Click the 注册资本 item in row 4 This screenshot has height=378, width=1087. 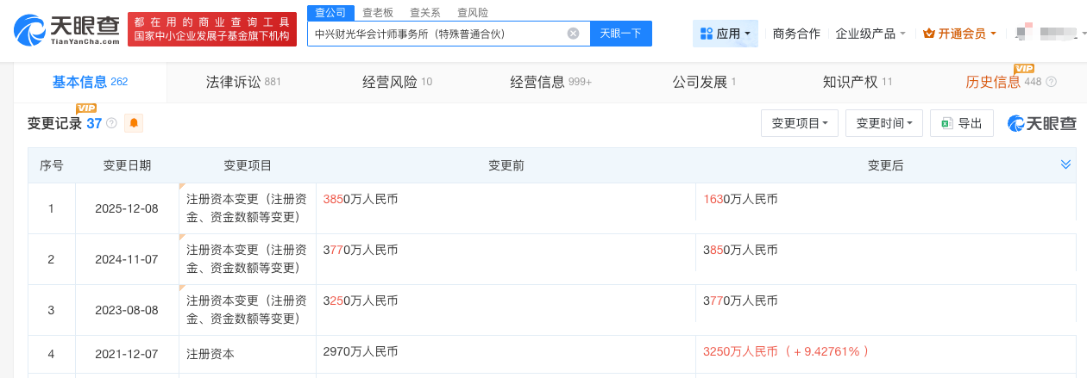pos(210,353)
